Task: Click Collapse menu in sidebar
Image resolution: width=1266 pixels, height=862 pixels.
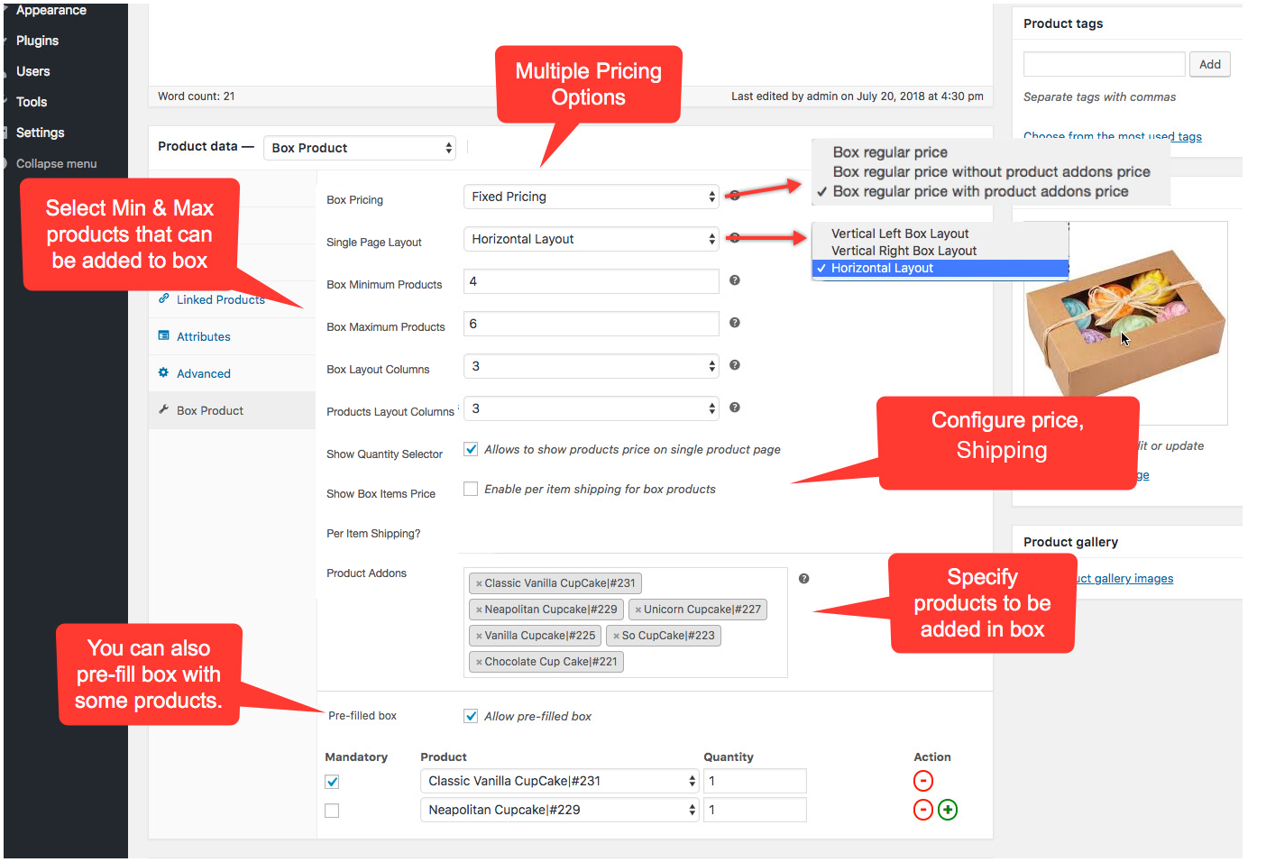Action: tap(56, 163)
